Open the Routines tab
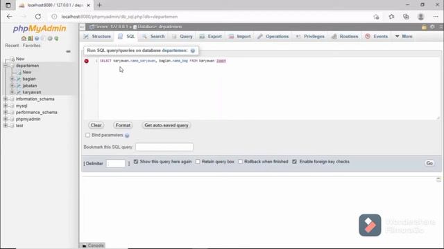Viewport: 444px width, 249px height. click(x=345, y=37)
